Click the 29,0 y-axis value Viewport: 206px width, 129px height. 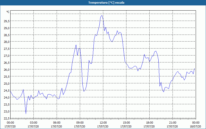6,28
